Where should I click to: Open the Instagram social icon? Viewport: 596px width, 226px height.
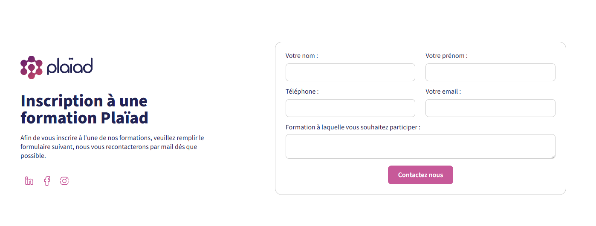(64, 181)
